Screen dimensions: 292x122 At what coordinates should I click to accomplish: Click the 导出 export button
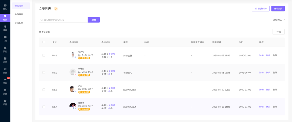pos(278,32)
